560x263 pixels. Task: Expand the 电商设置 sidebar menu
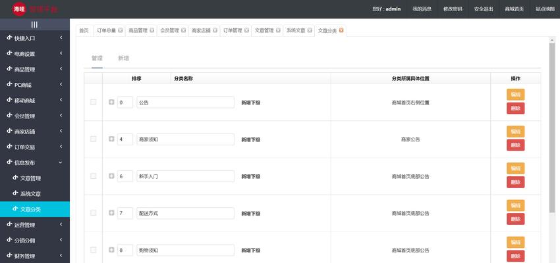click(35, 54)
